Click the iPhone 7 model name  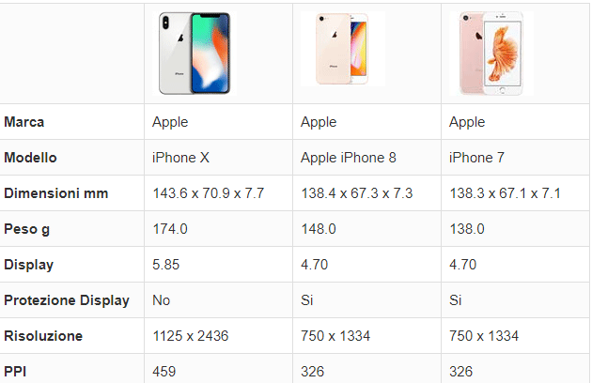point(477,158)
